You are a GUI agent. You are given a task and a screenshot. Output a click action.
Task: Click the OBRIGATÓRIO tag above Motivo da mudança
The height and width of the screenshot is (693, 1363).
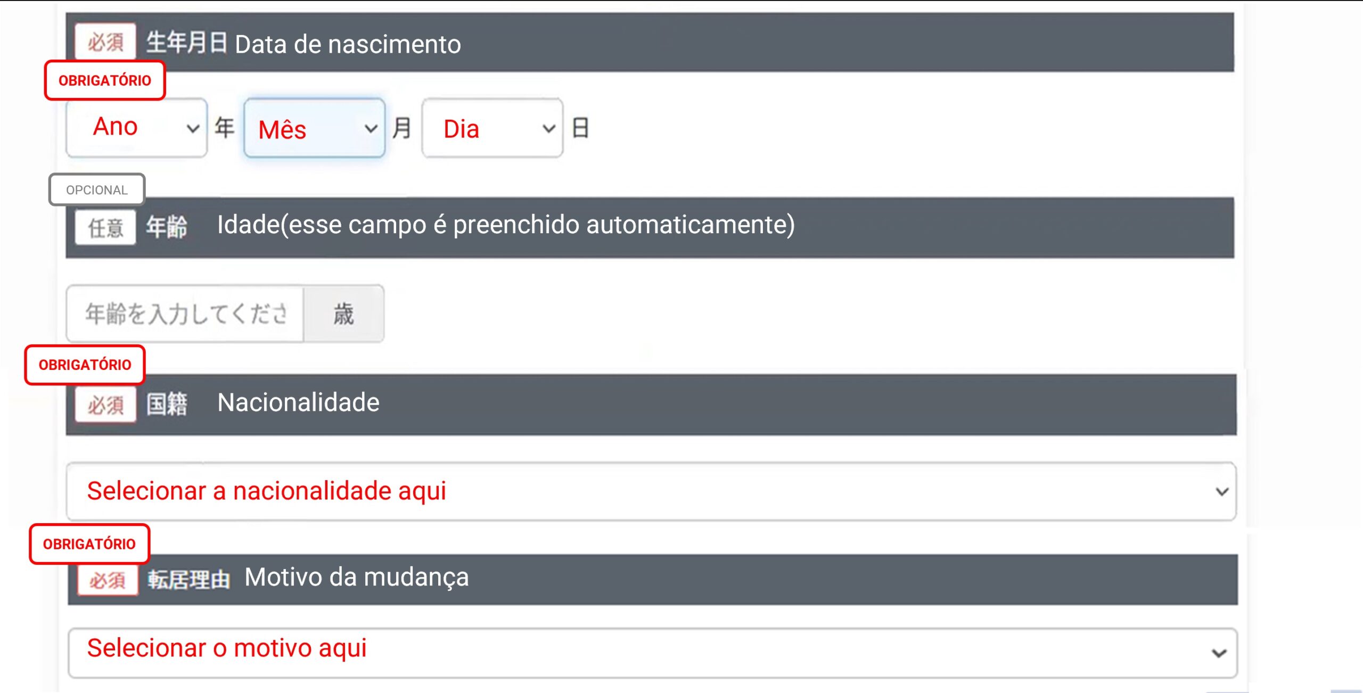[x=89, y=544]
